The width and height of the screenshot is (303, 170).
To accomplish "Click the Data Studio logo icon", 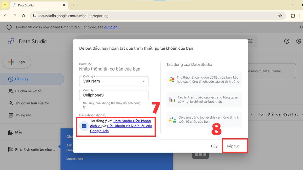I will pyautogui.click(x=11, y=42).
